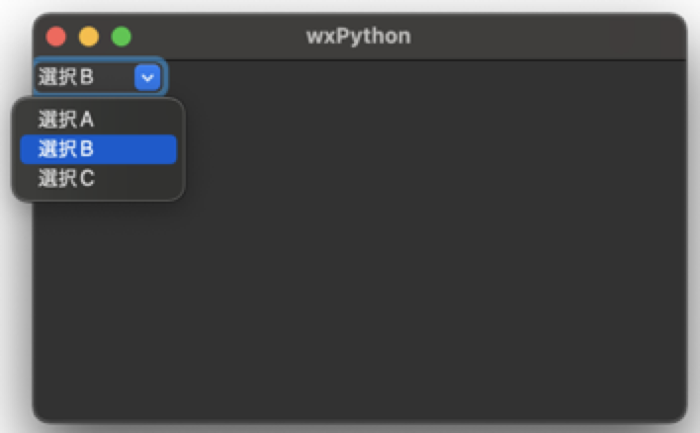Click the empty dark panel area to dismiss menu
This screenshot has width=700, height=433.
[x=424, y=245]
